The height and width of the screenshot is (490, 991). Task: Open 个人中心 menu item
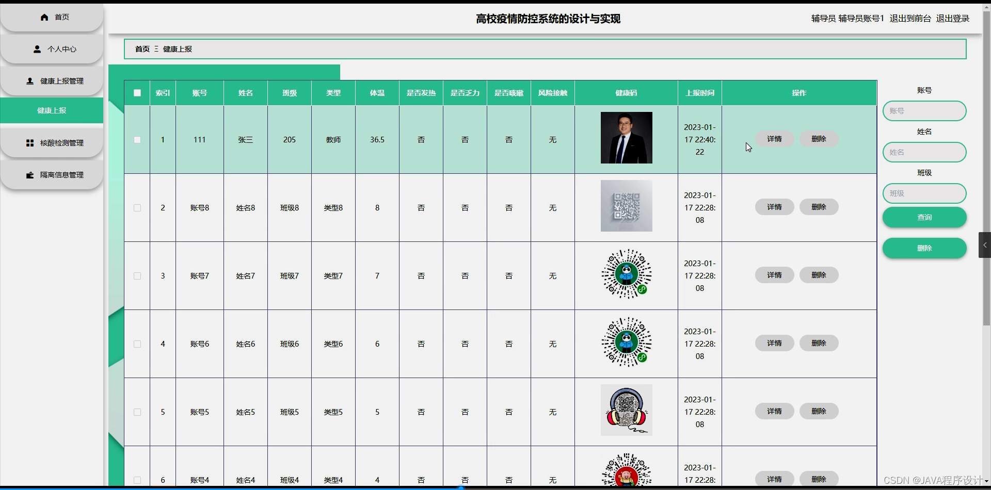[x=52, y=49]
